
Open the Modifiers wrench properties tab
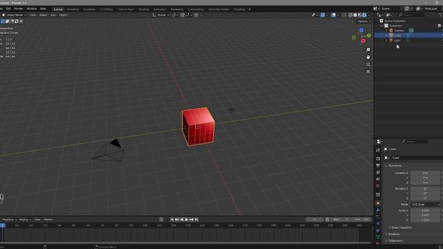(378, 210)
